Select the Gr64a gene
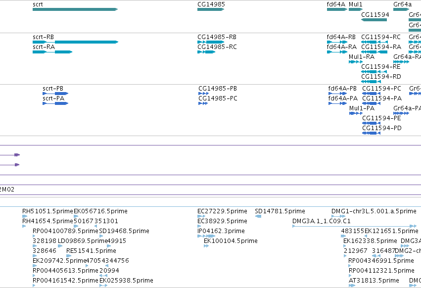The image size is (421, 288). point(401,9)
